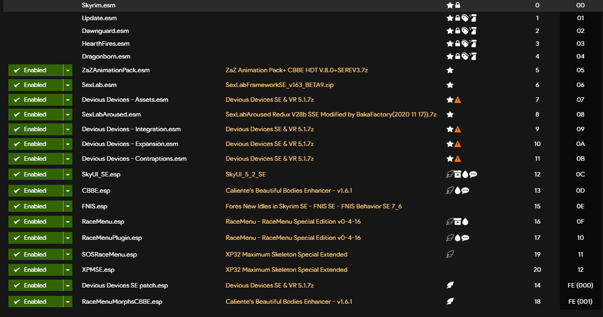The height and width of the screenshot is (317, 603).
Task: Open XP32 Maximum Skeleton link on XPMSE.esp row
Action: [x=286, y=270]
